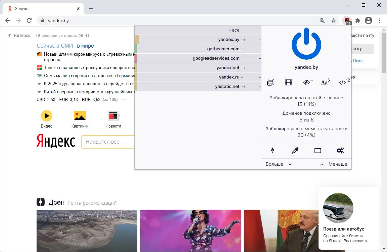Select getbeamer.com domain row

(x=198, y=49)
